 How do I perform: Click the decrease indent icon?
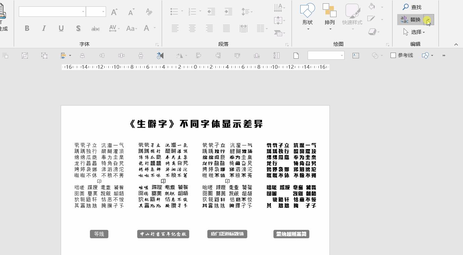click(x=211, y=12)
